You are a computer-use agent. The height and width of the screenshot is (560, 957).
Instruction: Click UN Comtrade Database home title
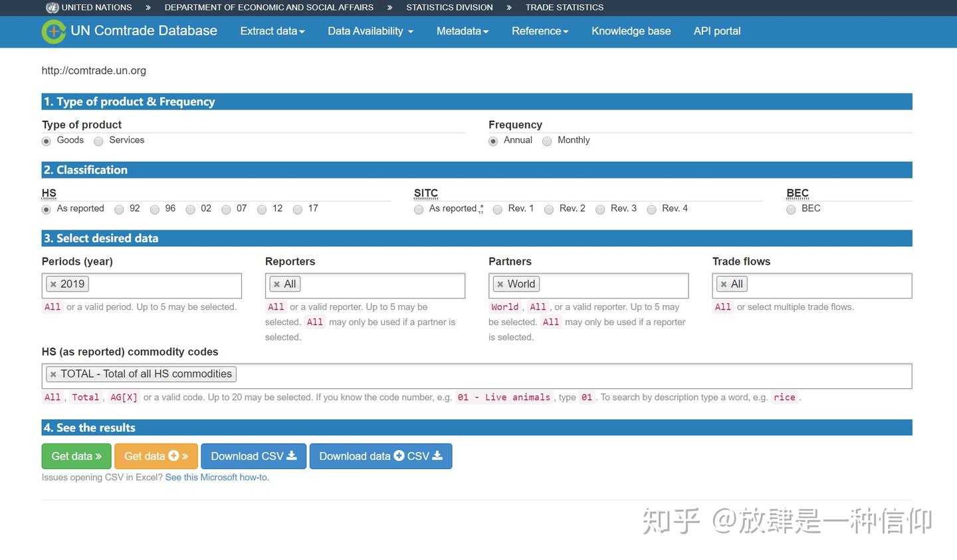(x=144, y=31)
